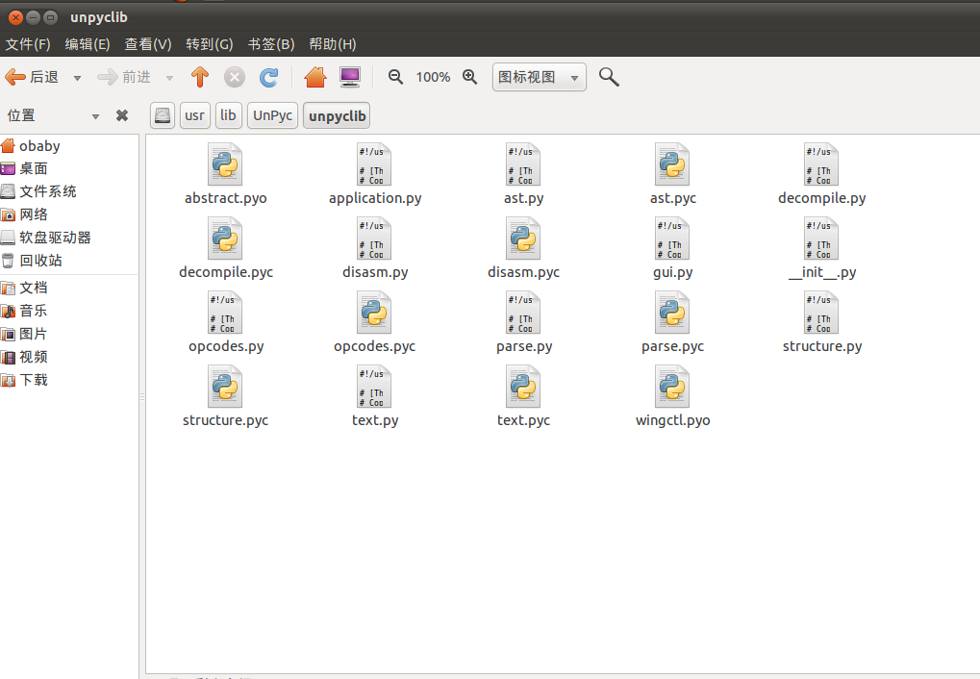Click the root disk breadcrumb icon
Image resolution: width=980 pixels, height=679 pixels.
(x=163, y=115)
